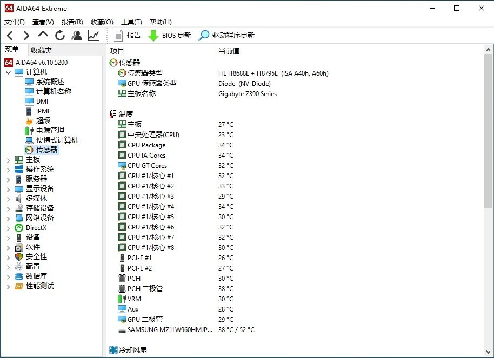Image resolution: width=494 pixels, height=358 pixels.
Task: Expand the 主板 tree node
Action: 9,160
